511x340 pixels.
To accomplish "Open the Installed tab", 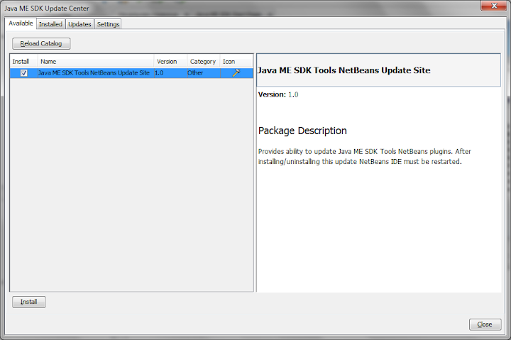I will tap(50, 24).
